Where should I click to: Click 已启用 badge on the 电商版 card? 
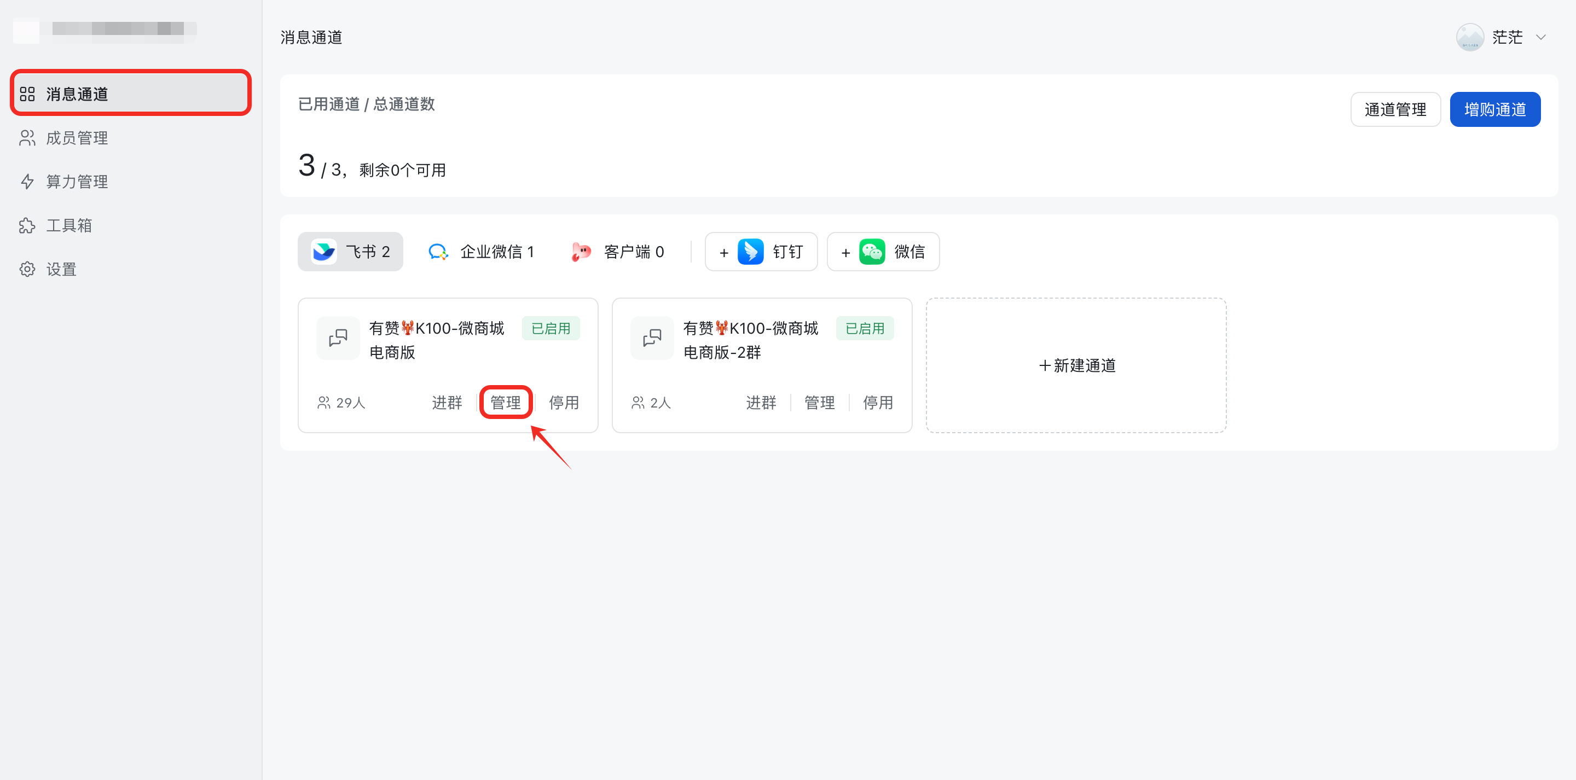(551, 329)
